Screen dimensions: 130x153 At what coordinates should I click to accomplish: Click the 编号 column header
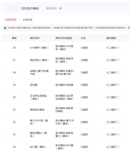(14, 38)
